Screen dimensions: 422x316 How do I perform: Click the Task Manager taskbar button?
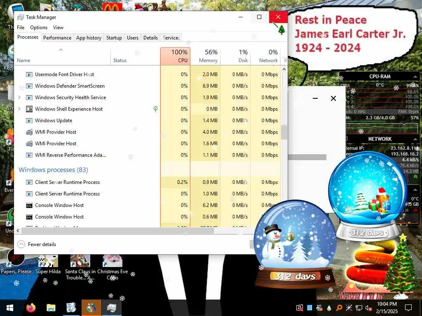point(111,308)
